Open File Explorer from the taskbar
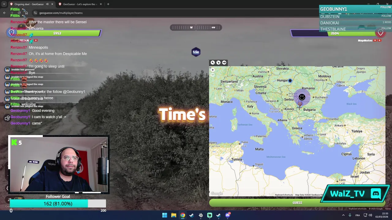The width and height of the screenshot is (392, 220). [174, 215]
